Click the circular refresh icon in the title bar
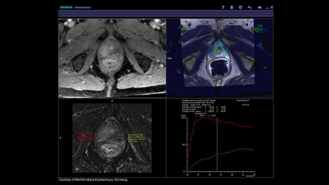Viewport: 329px width, 185px height. coord(240,7)
